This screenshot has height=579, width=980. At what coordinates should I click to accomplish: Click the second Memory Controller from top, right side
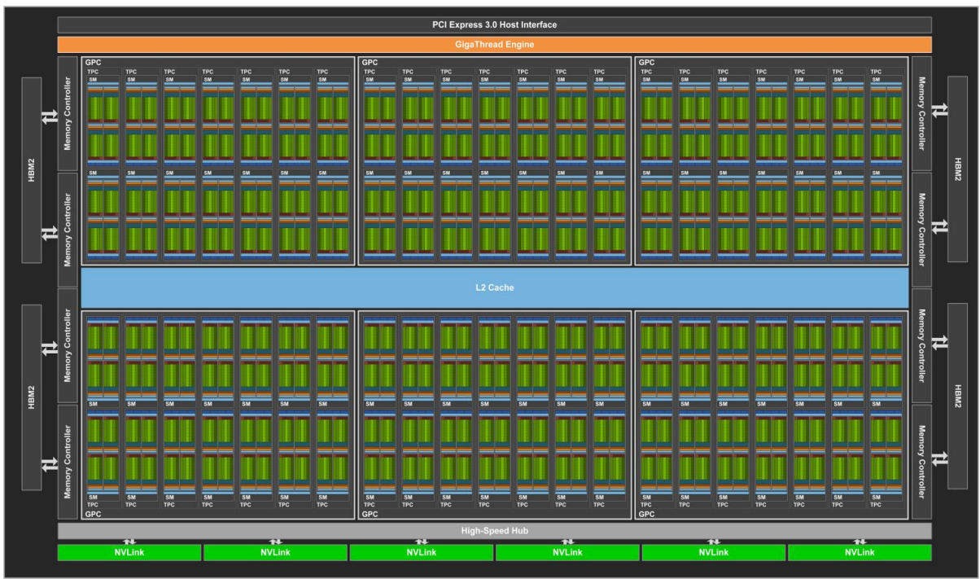click(x=921, y=229)
